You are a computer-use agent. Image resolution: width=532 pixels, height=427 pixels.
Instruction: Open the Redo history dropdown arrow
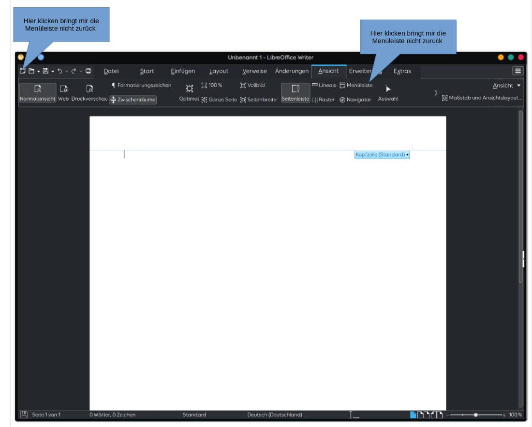(x=81, y=72)
